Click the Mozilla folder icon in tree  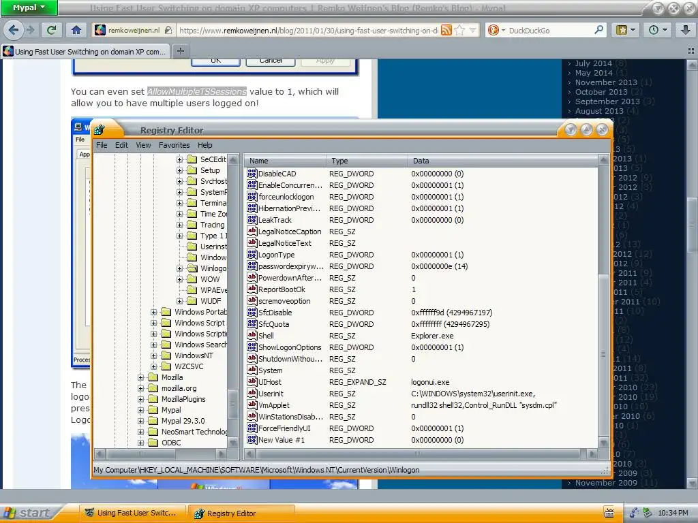[x=153, y=377]
